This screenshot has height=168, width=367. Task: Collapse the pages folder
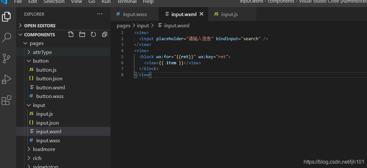tap(25, 43)
